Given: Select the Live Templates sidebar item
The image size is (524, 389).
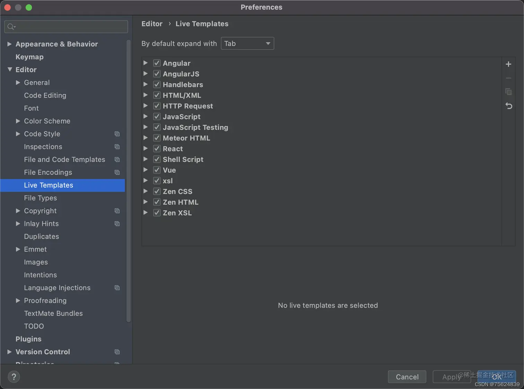Looking at the screenshot, I should tap(63, 185).
